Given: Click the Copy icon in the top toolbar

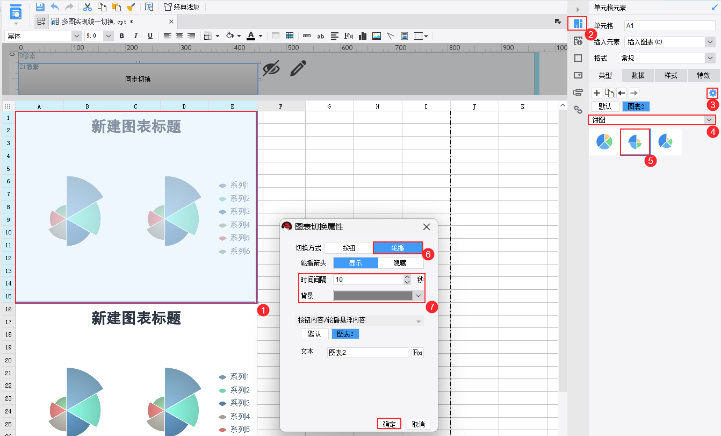Looking at the screenshot, I should pyautogui.click(x=102, y=7).
